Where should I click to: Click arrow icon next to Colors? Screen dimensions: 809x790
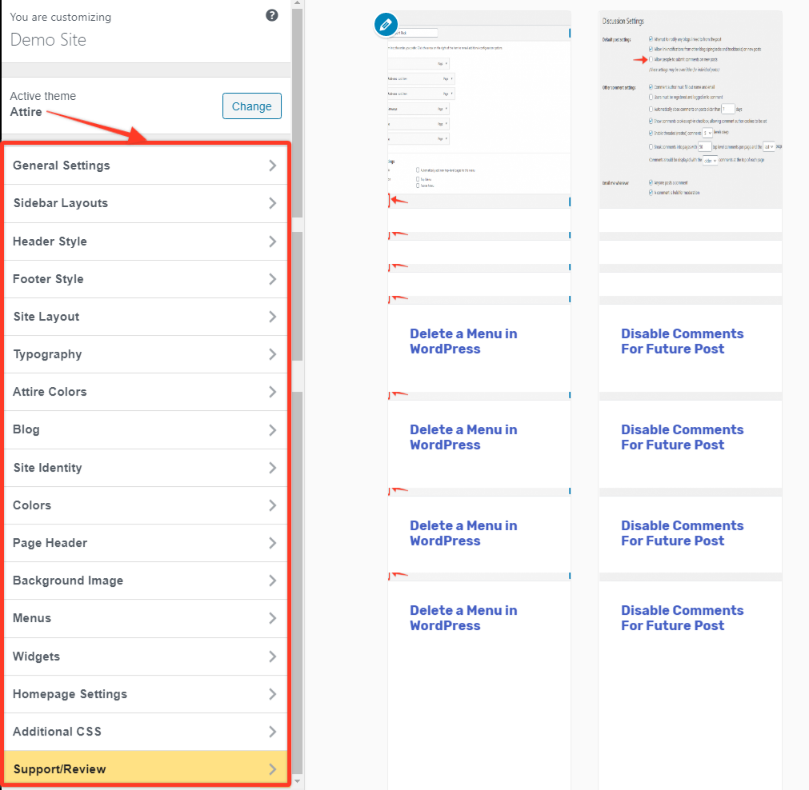[273, 505]
